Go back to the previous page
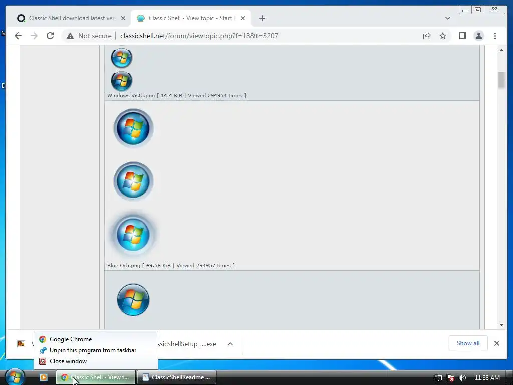 click(18, 36)
